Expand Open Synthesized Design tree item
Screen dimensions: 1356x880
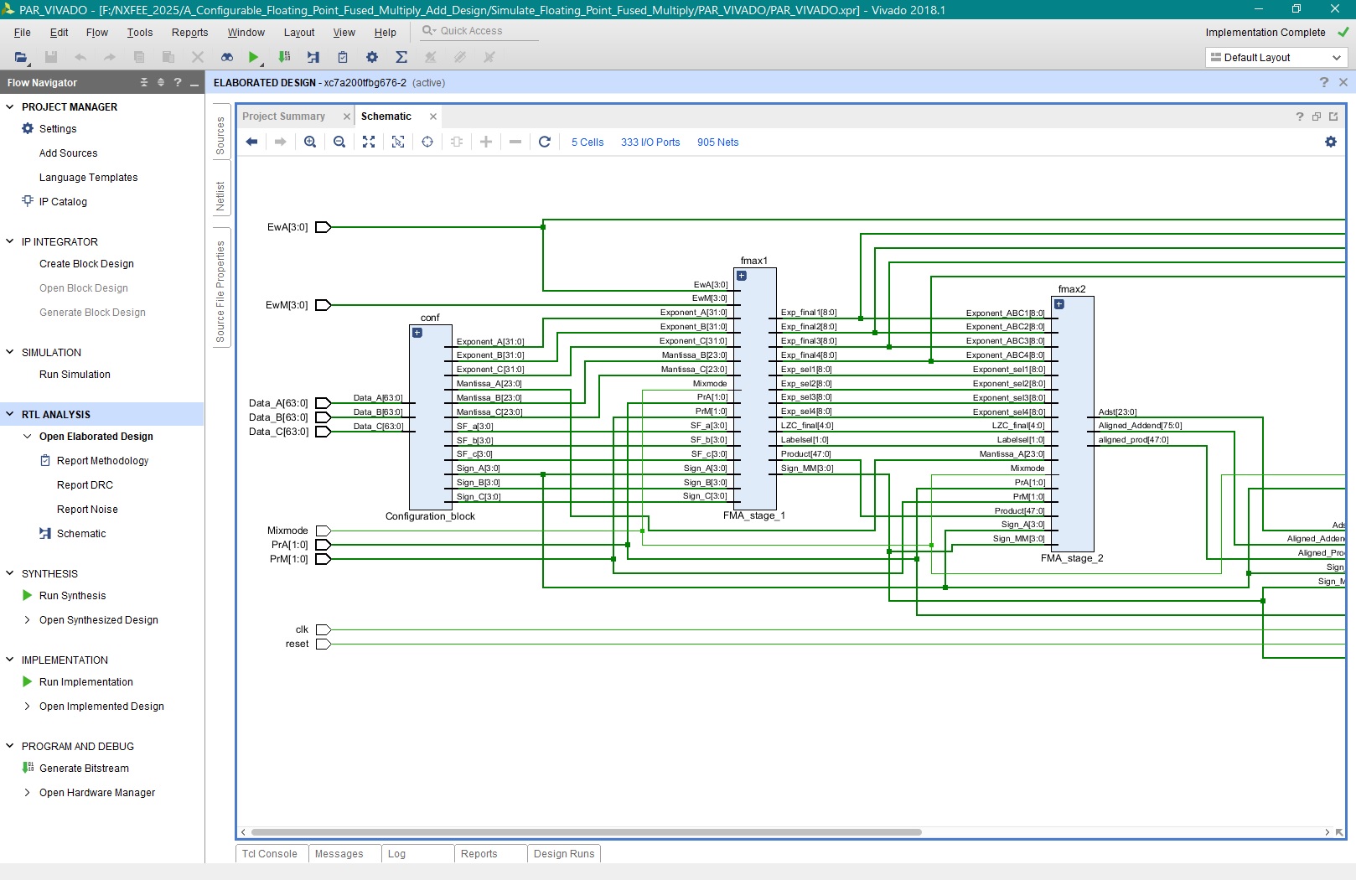(x=28, y=620)
